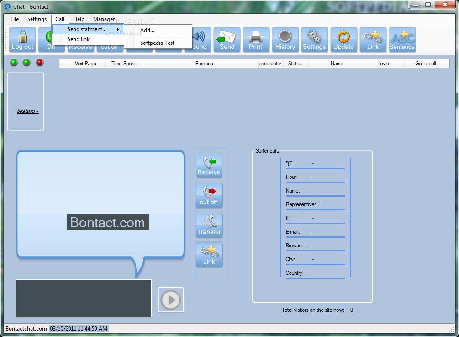Click the Transfer call icon
The image size is (459, 337).
point(209,225)
